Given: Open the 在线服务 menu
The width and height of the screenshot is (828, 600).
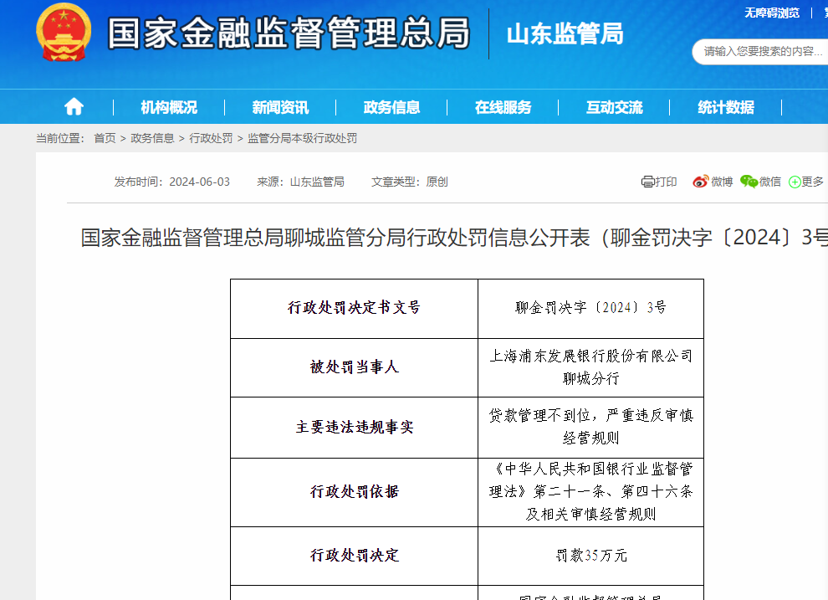Looking at the screenshot, I should (x=503, y=107).
